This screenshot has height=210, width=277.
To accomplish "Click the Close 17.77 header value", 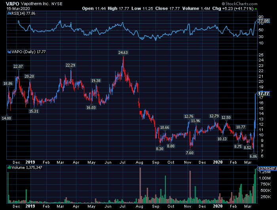I will pos(167,8).
